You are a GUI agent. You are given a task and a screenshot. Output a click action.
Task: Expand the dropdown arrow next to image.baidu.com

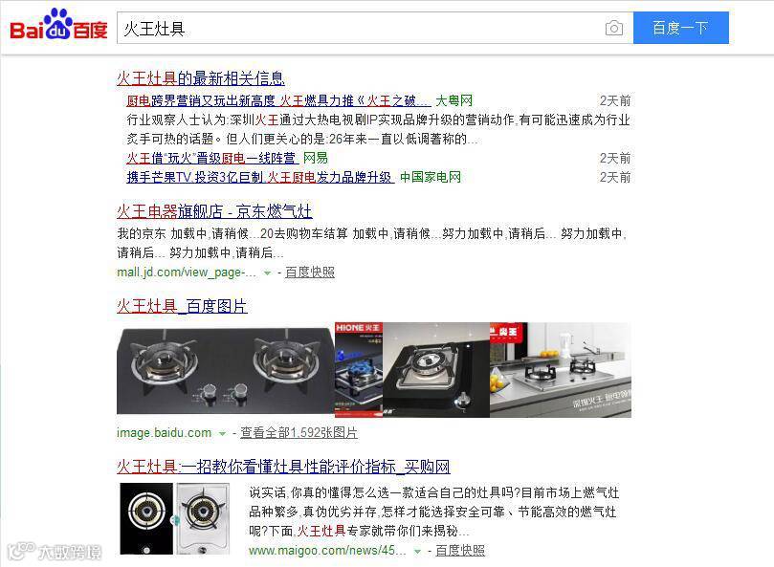tap(222, 434)
